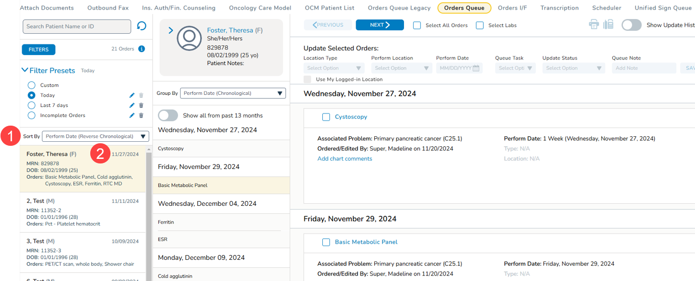Select the Last 7 days radio button
Image resolution: width=695 pixels, height=281 pixels.
(x=32, y=105)
